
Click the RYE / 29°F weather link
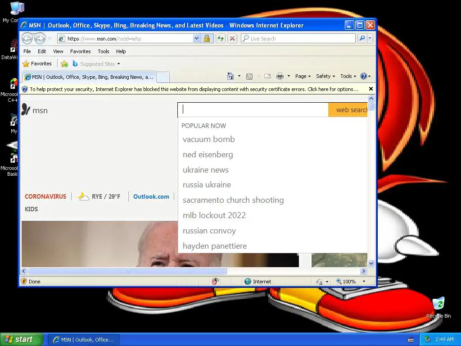(x=99, y=196)
